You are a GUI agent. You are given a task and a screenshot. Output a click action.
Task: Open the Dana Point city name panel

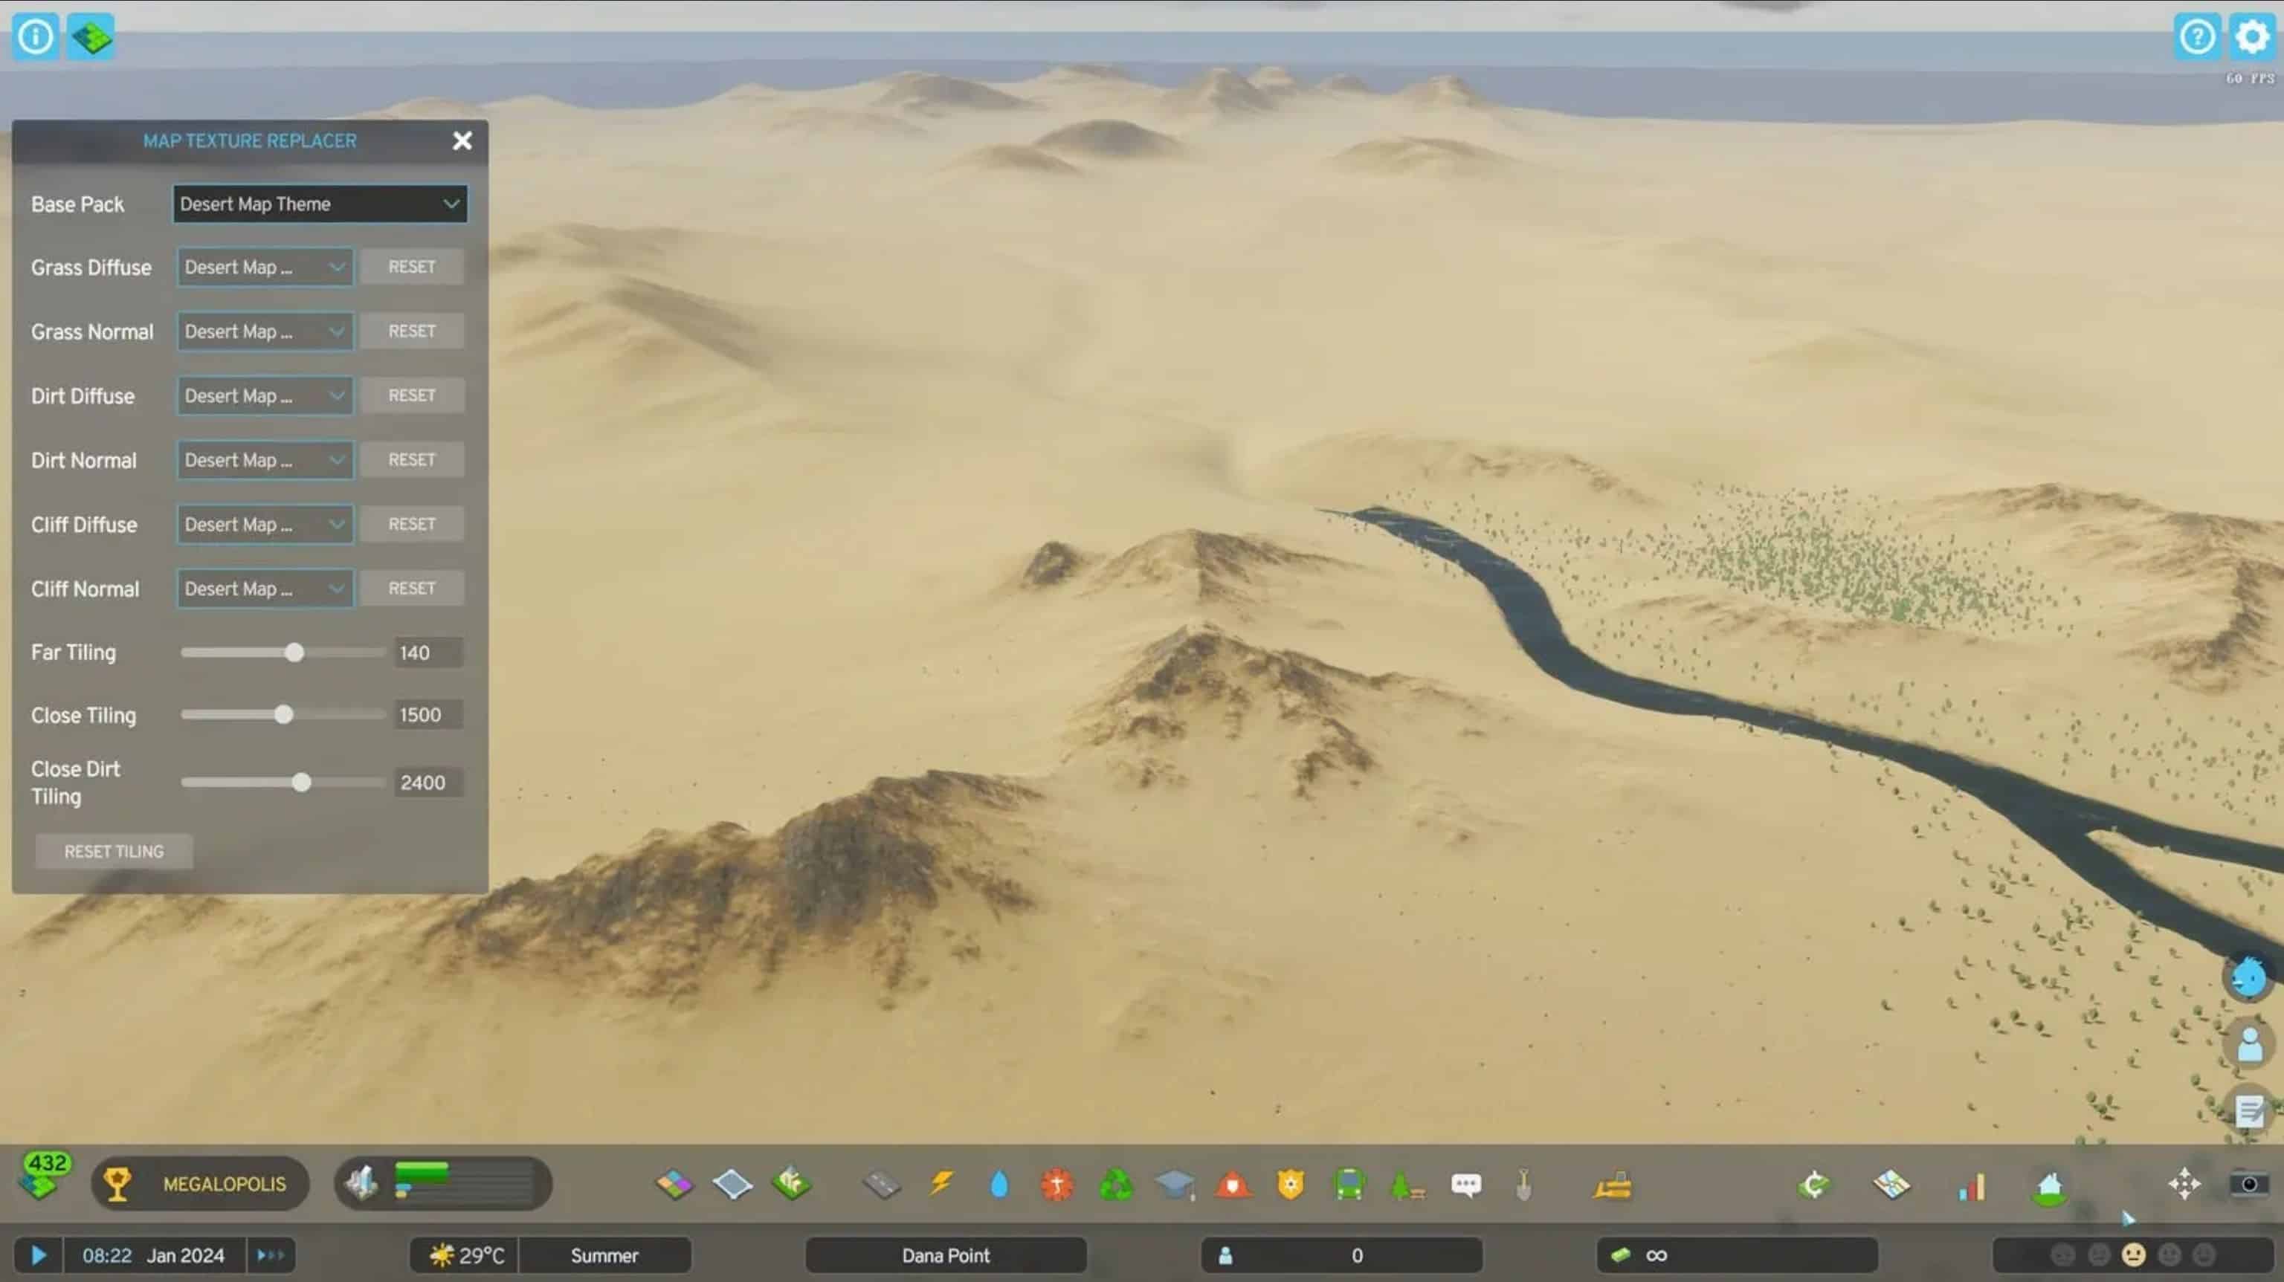(946, 1255)
